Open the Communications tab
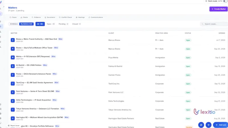 (x=95, y=17)
